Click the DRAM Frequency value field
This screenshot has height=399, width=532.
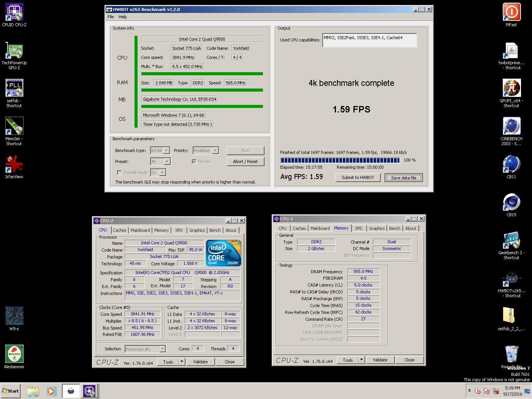coord(363,271)
